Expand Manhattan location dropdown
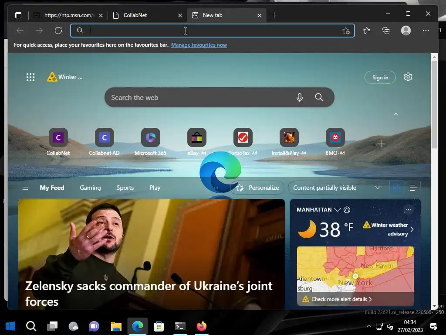446x335 pixels. click(338, 210)
